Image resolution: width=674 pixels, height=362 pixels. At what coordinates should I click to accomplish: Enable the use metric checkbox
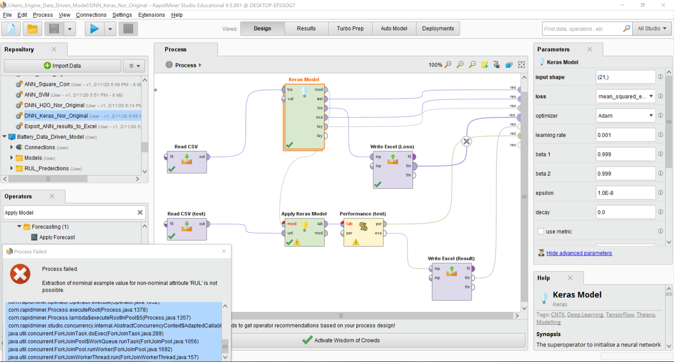pyautogui.click(x=541, y=231)
